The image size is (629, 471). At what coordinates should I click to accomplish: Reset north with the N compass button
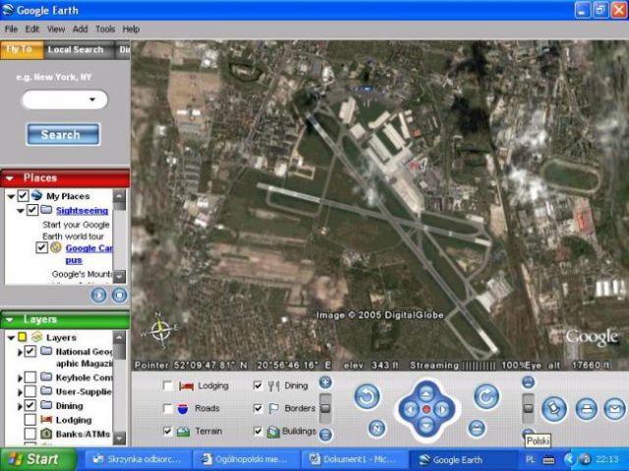(x=376, y=428)
